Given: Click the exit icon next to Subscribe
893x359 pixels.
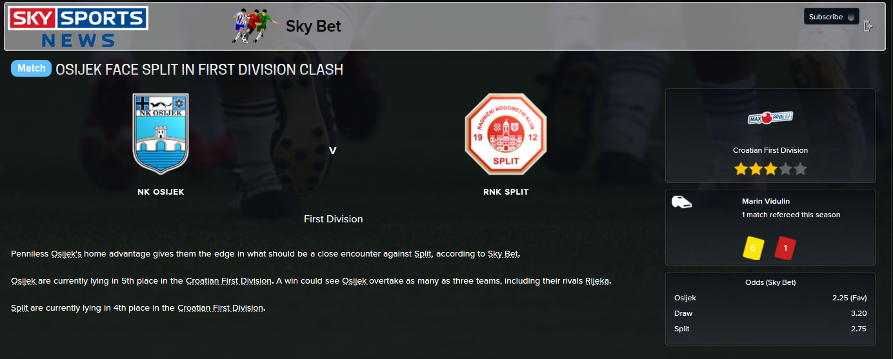Looking at the screenshot, I should click(868, 26).
